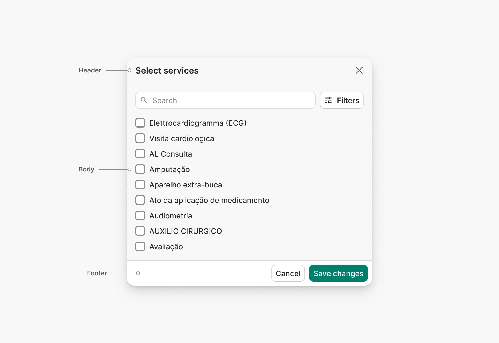Screen dimensions: 499x343
Task: Click the Body annotation label
Action: [86, 169]
